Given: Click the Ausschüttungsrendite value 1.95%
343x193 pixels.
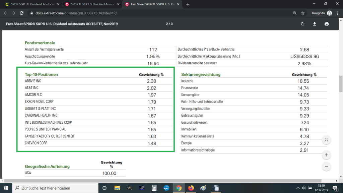Looking at the screenshot, I should [153, 56].
